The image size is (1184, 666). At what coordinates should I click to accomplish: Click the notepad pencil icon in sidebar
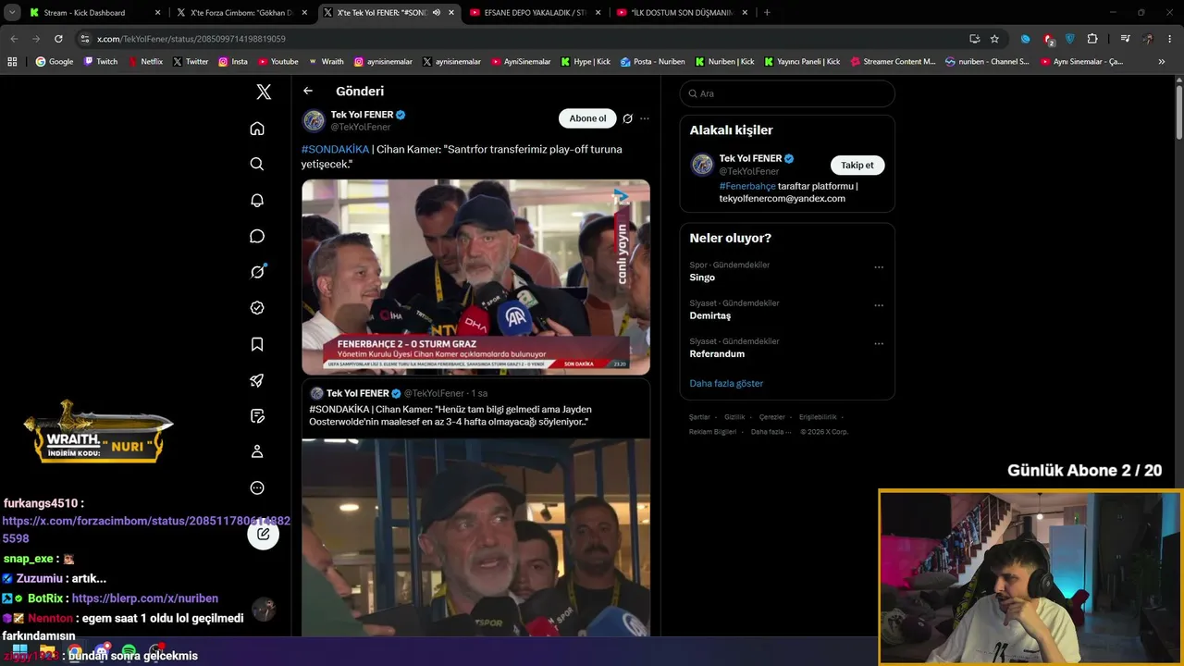(257, 416)
